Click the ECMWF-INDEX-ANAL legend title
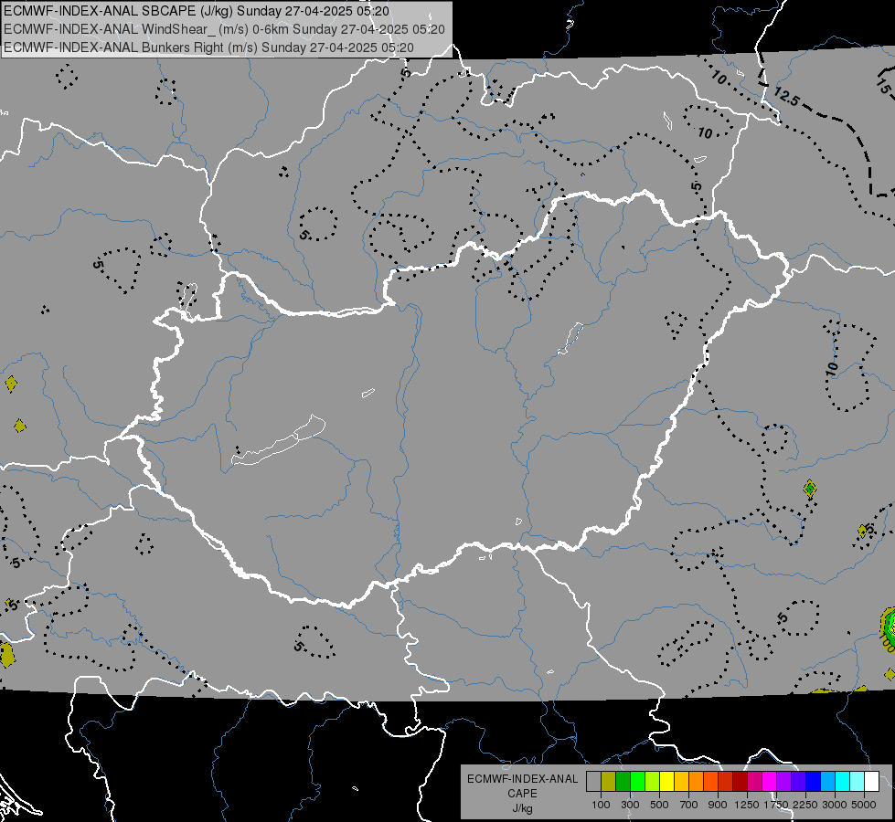Image resolution: width=895 pixels, height=822 pixels. tap(522, 779)
